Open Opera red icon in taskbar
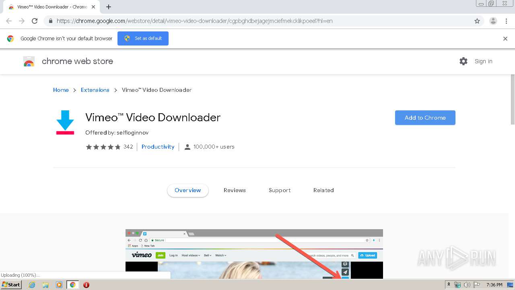This screenshot has width=515, height=290. [86, 285]
